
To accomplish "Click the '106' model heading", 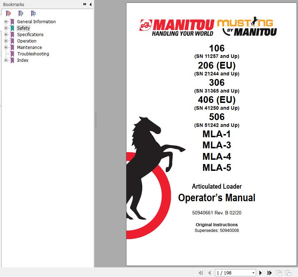I will coord(217,48).
